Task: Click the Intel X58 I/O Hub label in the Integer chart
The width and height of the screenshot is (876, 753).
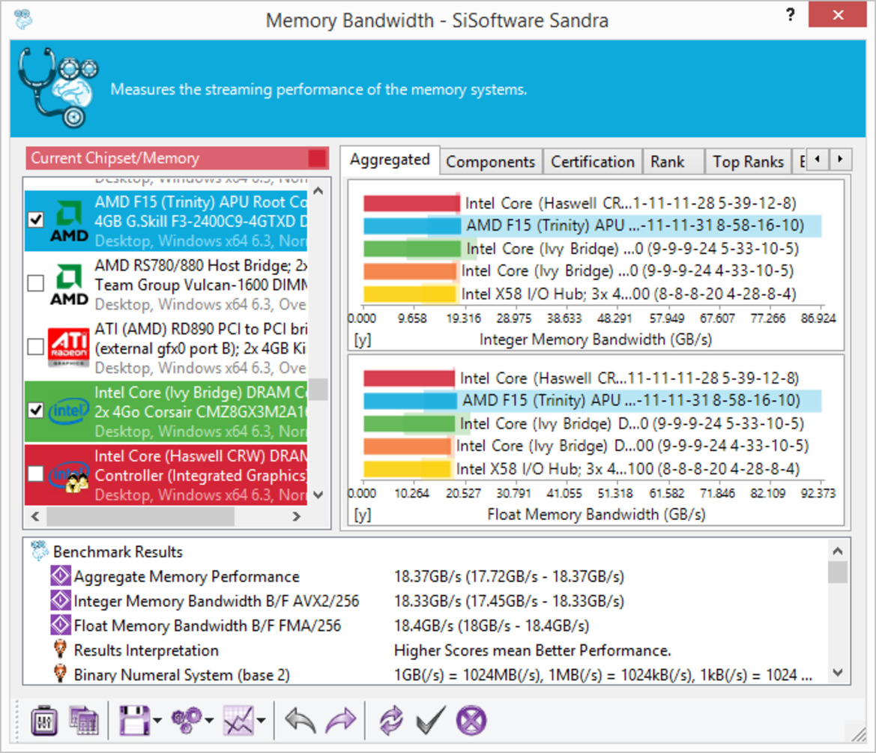Action: [x=629, y=294]
